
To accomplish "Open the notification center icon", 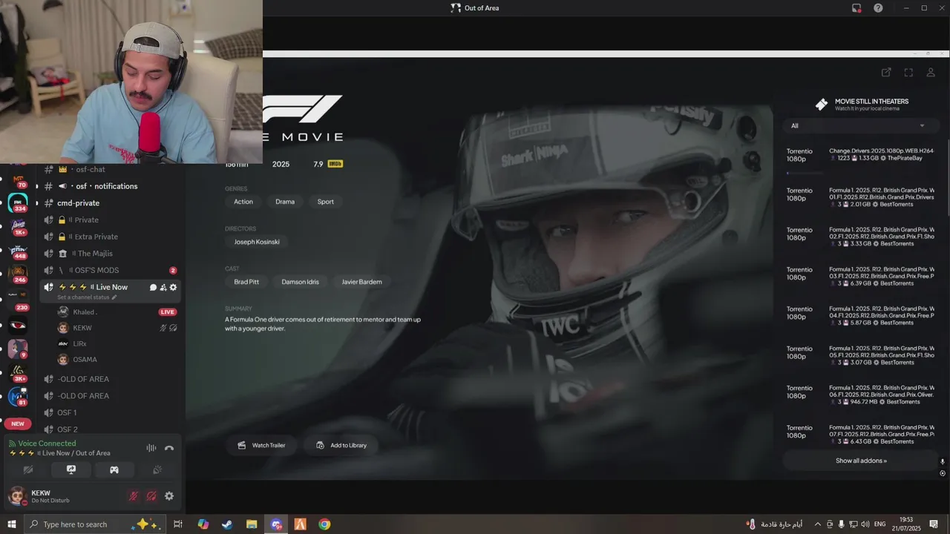I will 934,524.
